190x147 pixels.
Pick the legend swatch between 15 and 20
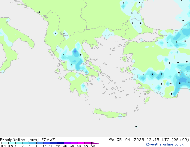[x=47, y=143]
